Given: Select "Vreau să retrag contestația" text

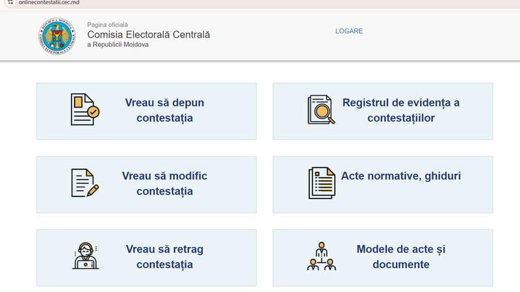Looking at the screenshot, I should (164, 256).
